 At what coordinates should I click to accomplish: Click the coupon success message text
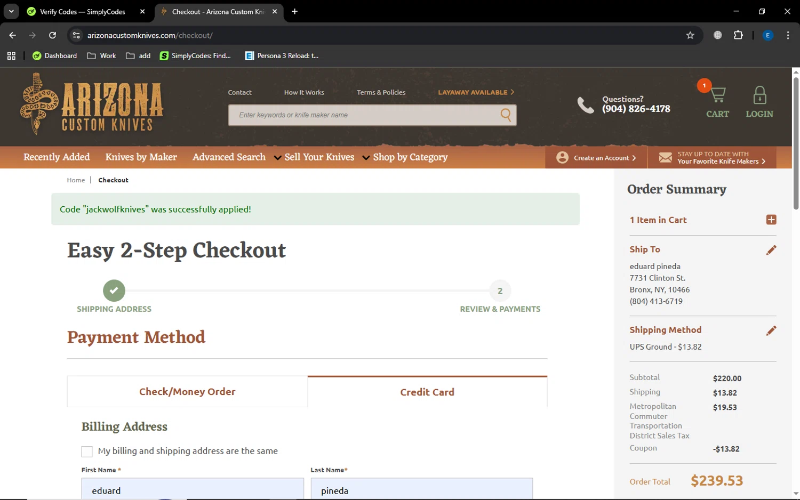[x=155, y=209]
